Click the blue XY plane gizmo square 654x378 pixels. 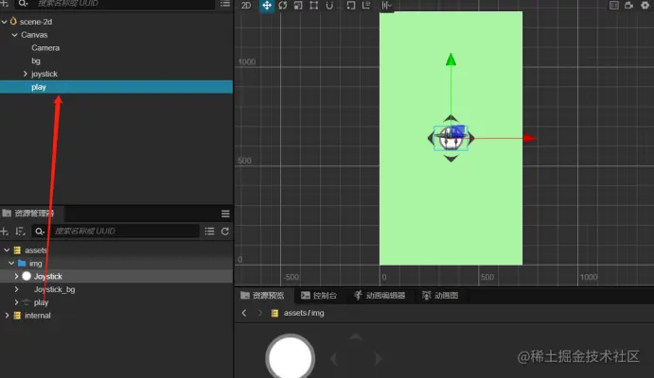[458, 131]
